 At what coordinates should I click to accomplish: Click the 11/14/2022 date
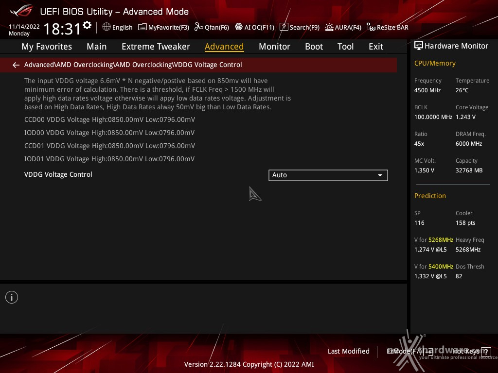tap(24, 27)
